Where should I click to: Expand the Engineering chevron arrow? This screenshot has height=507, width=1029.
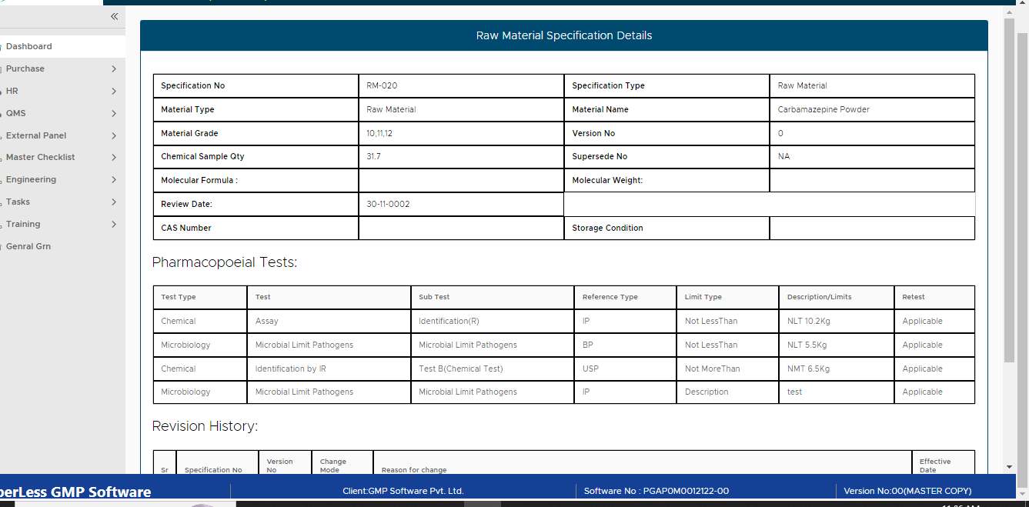(x=114, y=180)
